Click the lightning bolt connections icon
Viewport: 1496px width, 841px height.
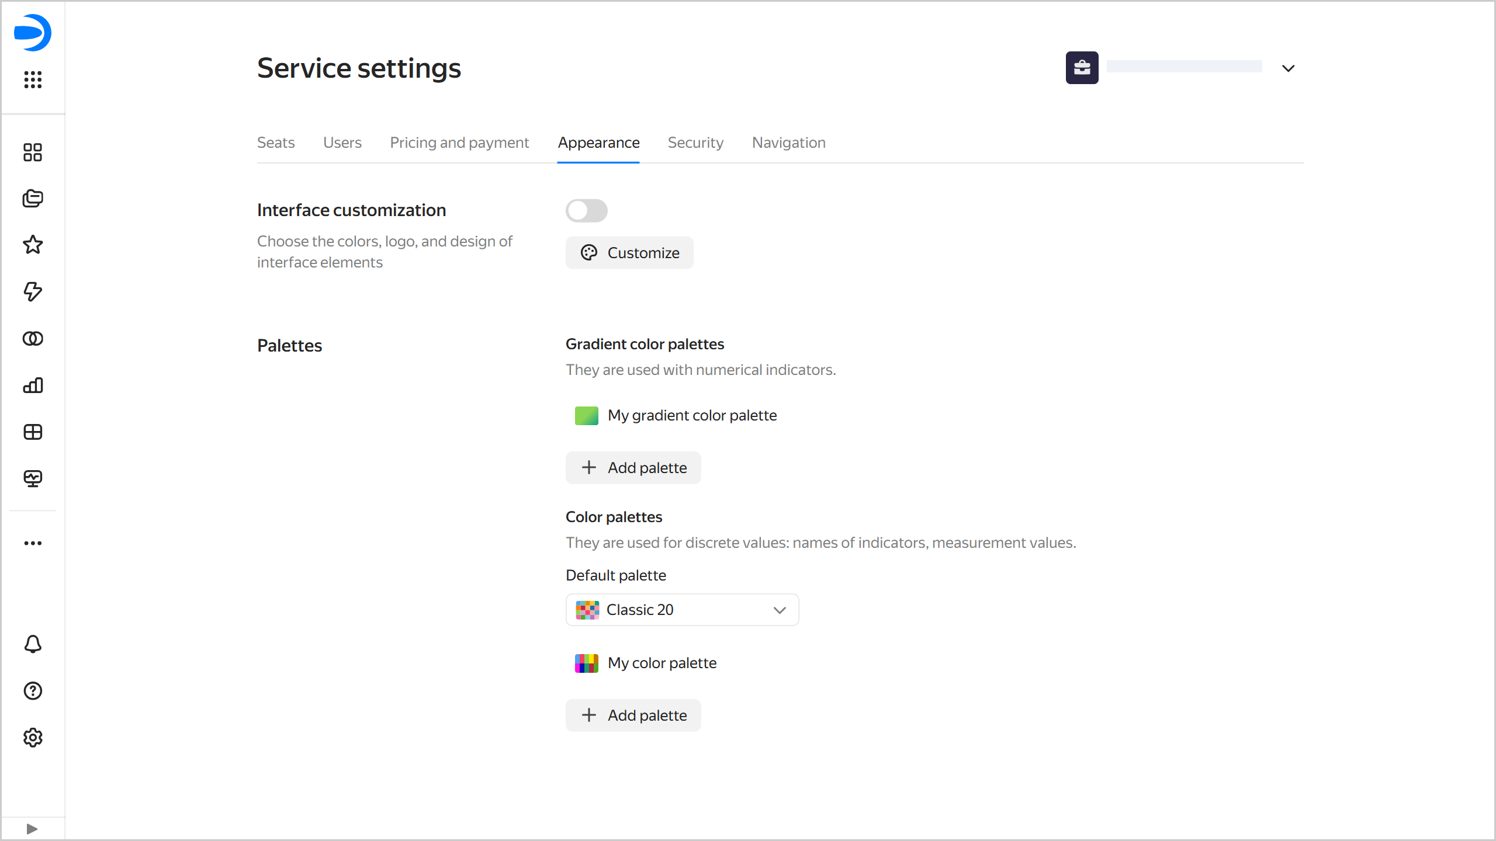(33, 291)
